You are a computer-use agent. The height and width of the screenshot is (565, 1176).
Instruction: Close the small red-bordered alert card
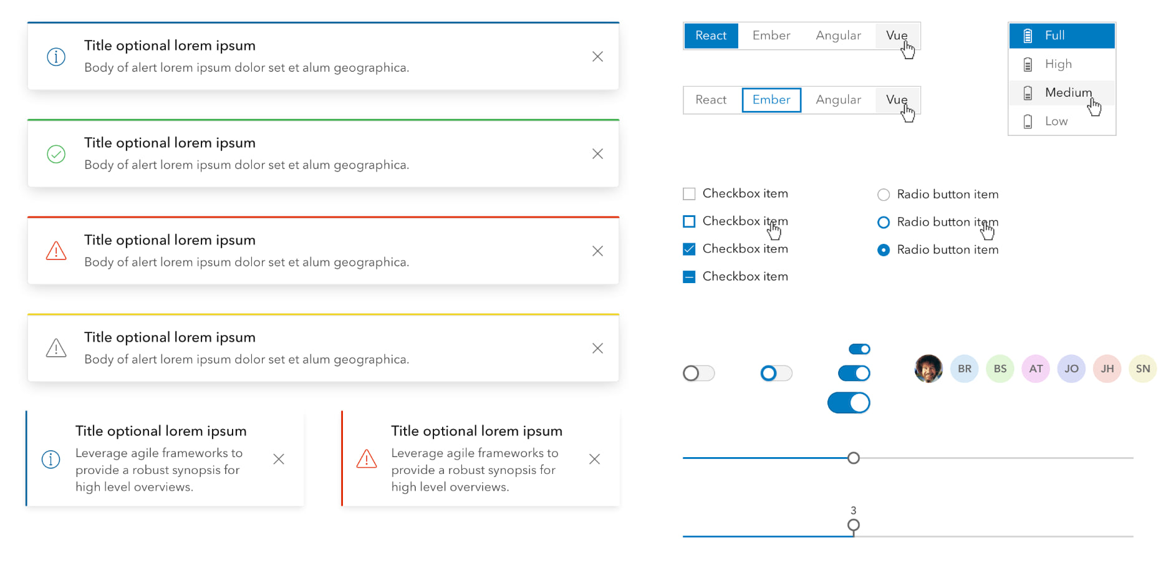[594, 460]
